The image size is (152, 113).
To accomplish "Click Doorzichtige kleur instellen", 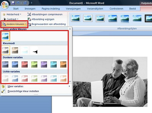I will 36,91.
